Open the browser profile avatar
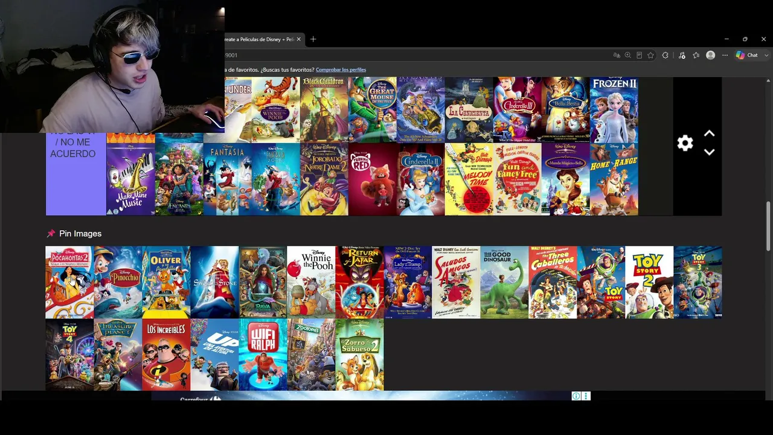The width and height of the screenshot is (773, 435). (711, 55)
